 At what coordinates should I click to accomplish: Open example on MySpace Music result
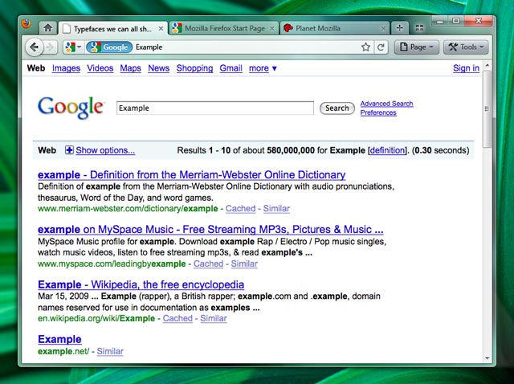pyautogui.click(x=210, y=230)
